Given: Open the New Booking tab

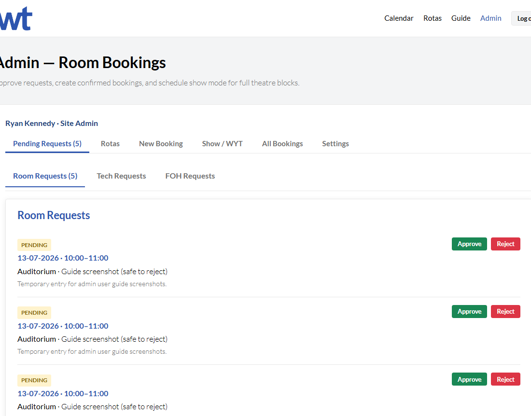Looking at the screenshot, I should click(x=161, y=144).
